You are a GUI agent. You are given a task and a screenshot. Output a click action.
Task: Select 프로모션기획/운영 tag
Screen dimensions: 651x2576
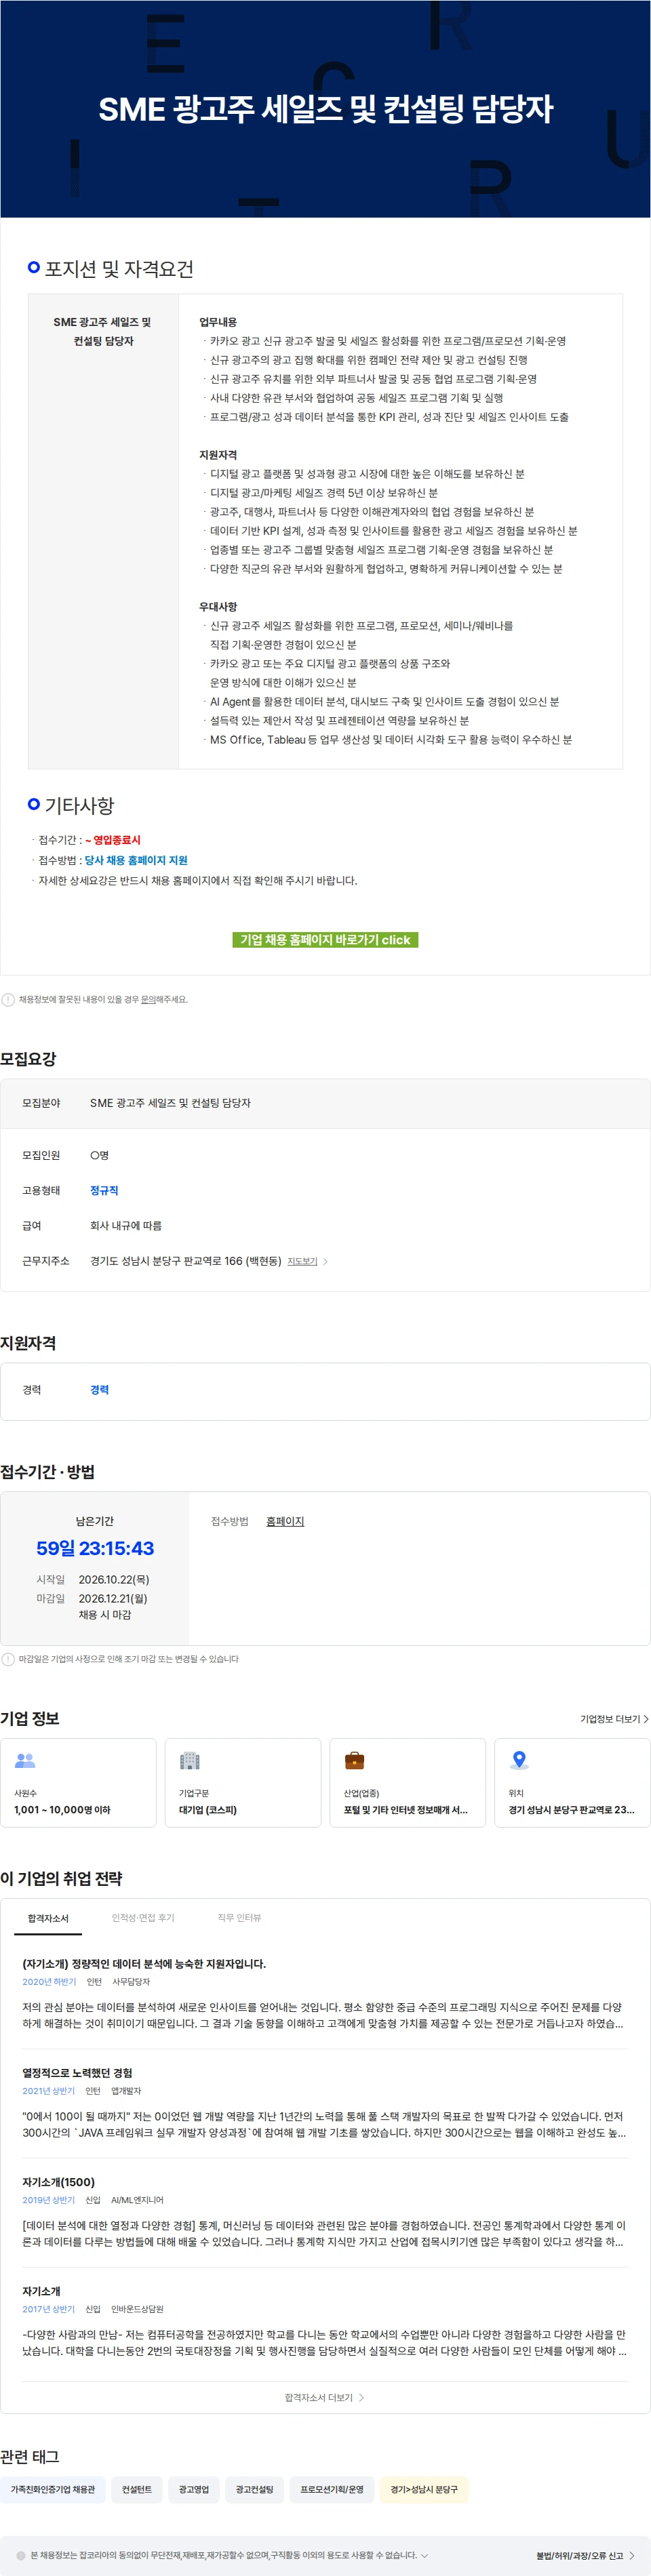pos(332,2489)
